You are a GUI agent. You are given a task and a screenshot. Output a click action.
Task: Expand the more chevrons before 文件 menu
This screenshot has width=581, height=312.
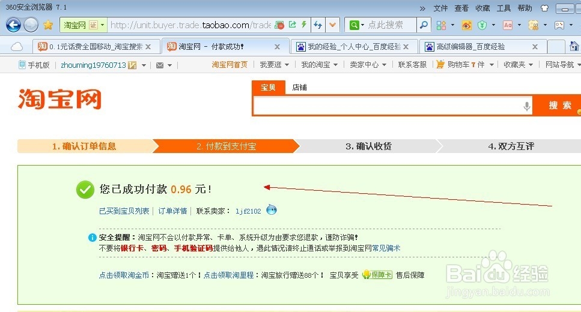[422, 8]
